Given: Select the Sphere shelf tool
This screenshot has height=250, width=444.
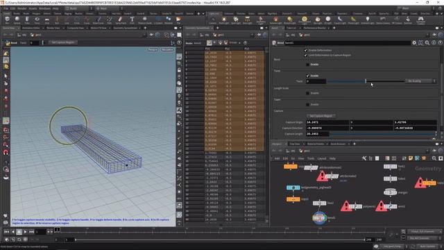Looking at the screenshot, I should (17, 20).
